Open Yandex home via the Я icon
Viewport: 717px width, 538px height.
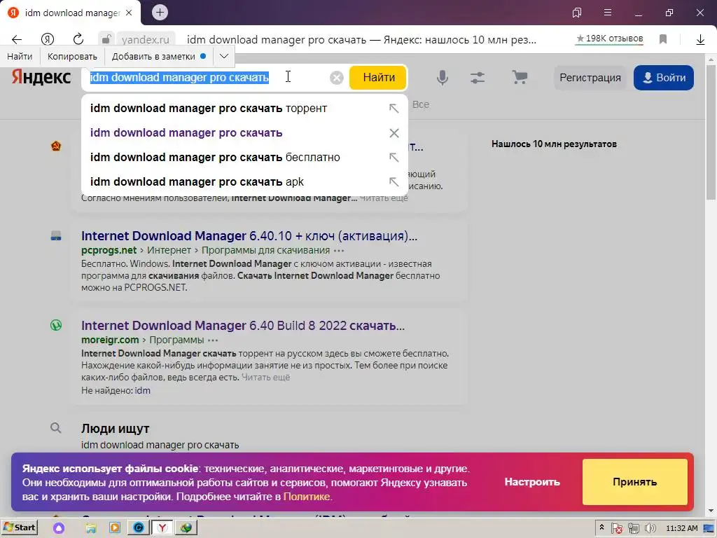point(48,39)
